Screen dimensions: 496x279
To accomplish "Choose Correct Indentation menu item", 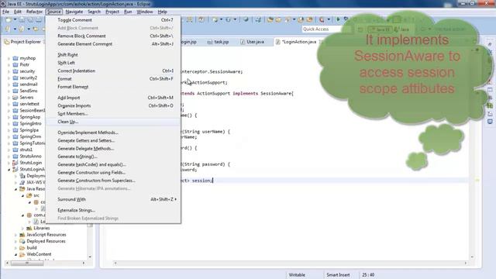I will (113, 71).
